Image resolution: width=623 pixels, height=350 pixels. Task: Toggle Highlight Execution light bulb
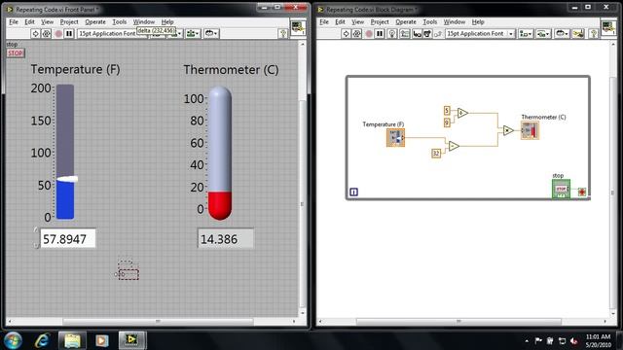point(391,34)
